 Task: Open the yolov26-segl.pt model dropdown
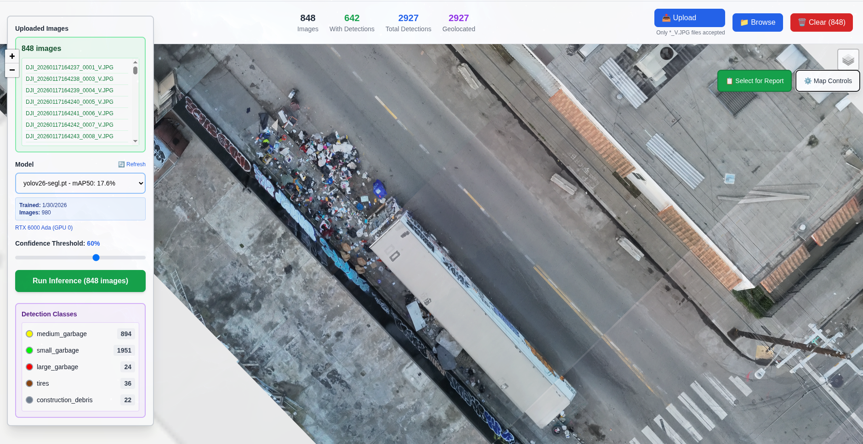[80, 183]
